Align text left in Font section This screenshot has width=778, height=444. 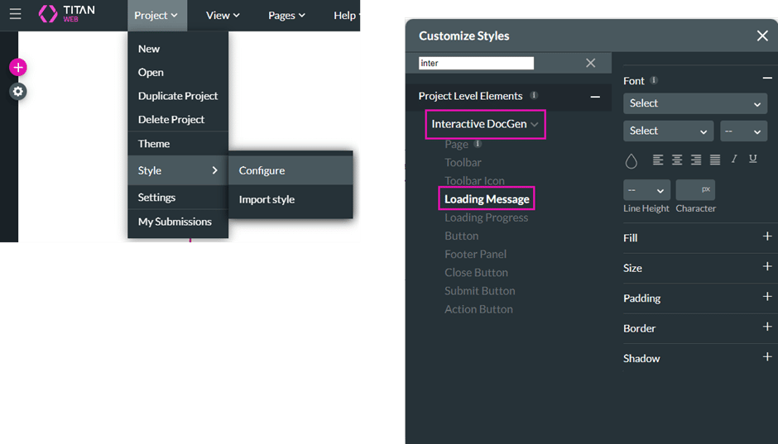click(x=658, y=160)
